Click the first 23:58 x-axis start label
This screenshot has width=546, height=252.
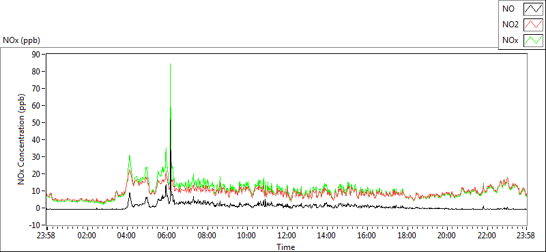46,235
